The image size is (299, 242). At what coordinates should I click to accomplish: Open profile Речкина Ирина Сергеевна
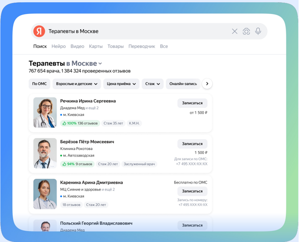pos(88,101)
